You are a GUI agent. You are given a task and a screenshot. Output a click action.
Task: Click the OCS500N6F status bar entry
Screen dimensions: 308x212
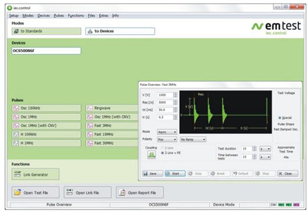click(x=159, y=205)
